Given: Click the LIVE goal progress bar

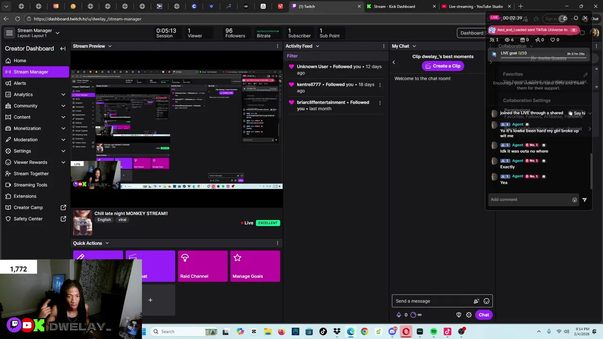Looking at the screenshot, I should pyautogui.click(x=543, y=57).
